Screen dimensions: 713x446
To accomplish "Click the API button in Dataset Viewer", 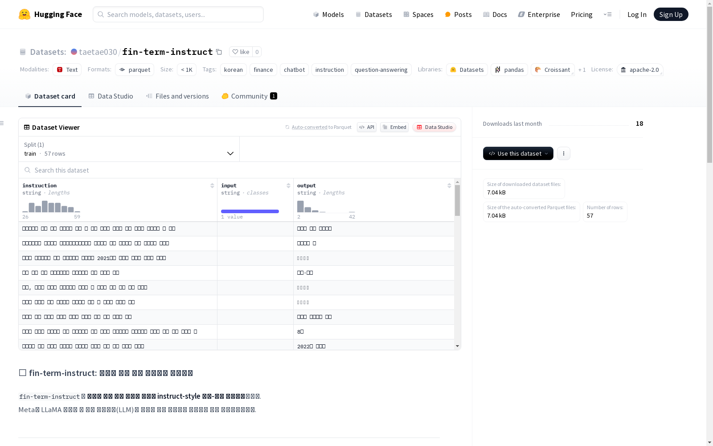I will click(x=367, y=127).
